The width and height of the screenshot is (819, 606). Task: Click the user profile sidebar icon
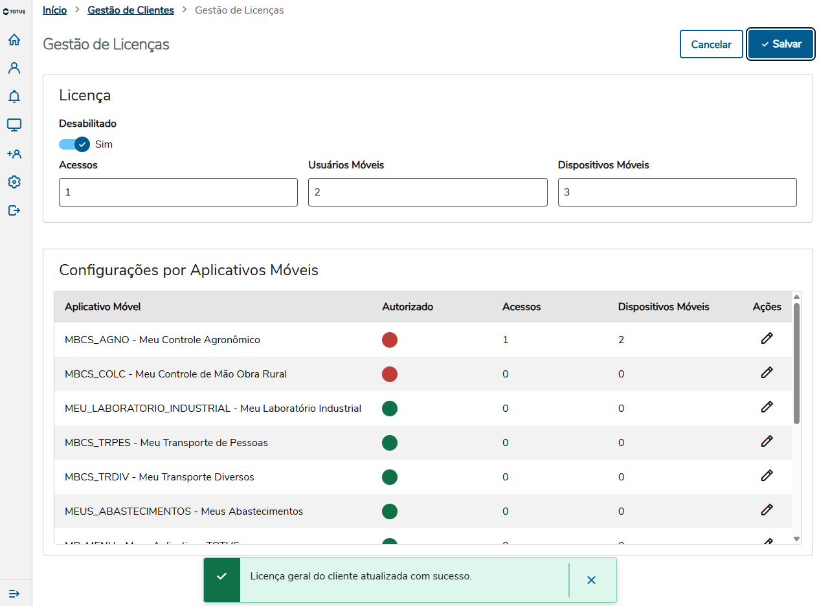tap(14, 68)
